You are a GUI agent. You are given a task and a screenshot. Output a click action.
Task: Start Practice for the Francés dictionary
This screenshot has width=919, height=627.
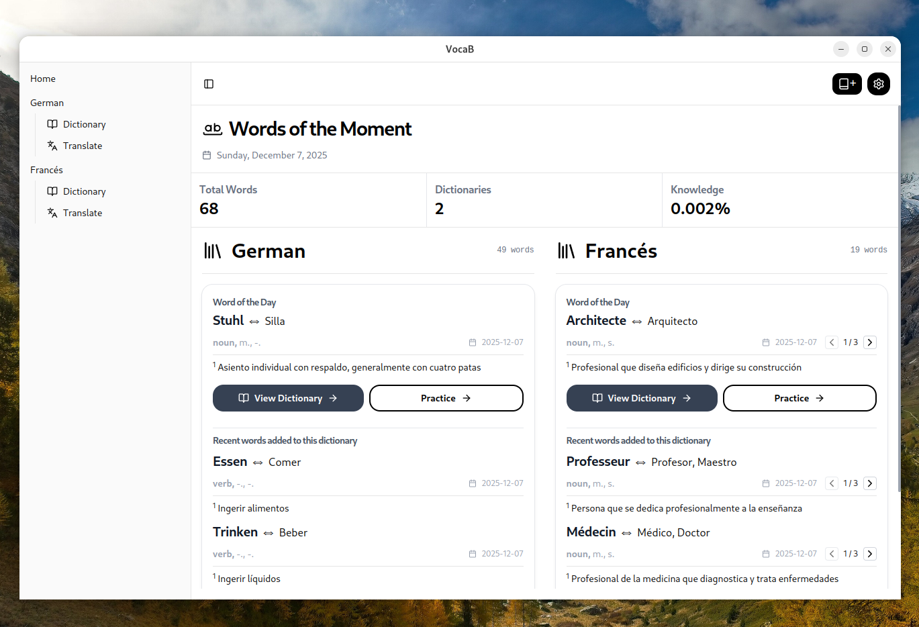click(x=799, y=398)
